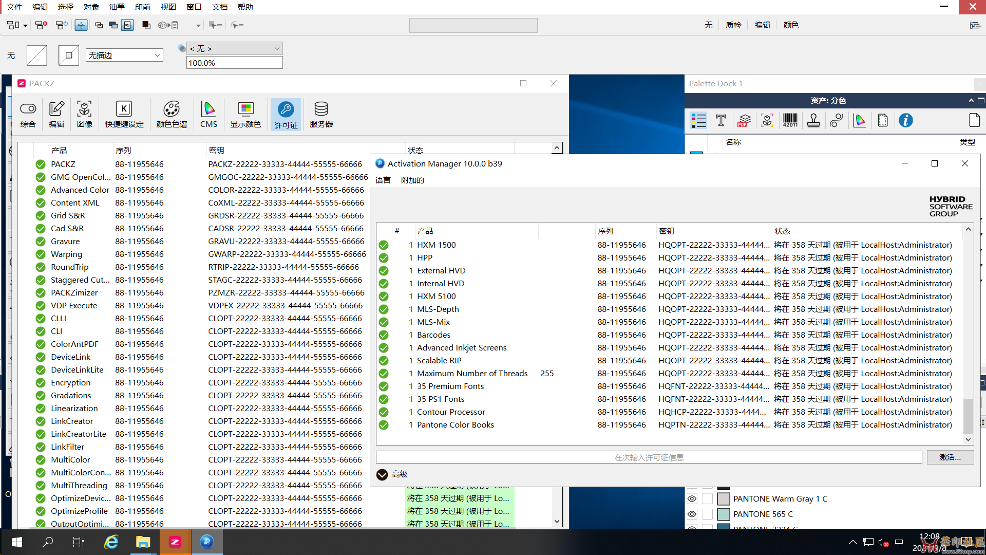Expand the 高级 advanced section
The width and height of the screenshot is (986, 555).
click(x=382, y=474)
